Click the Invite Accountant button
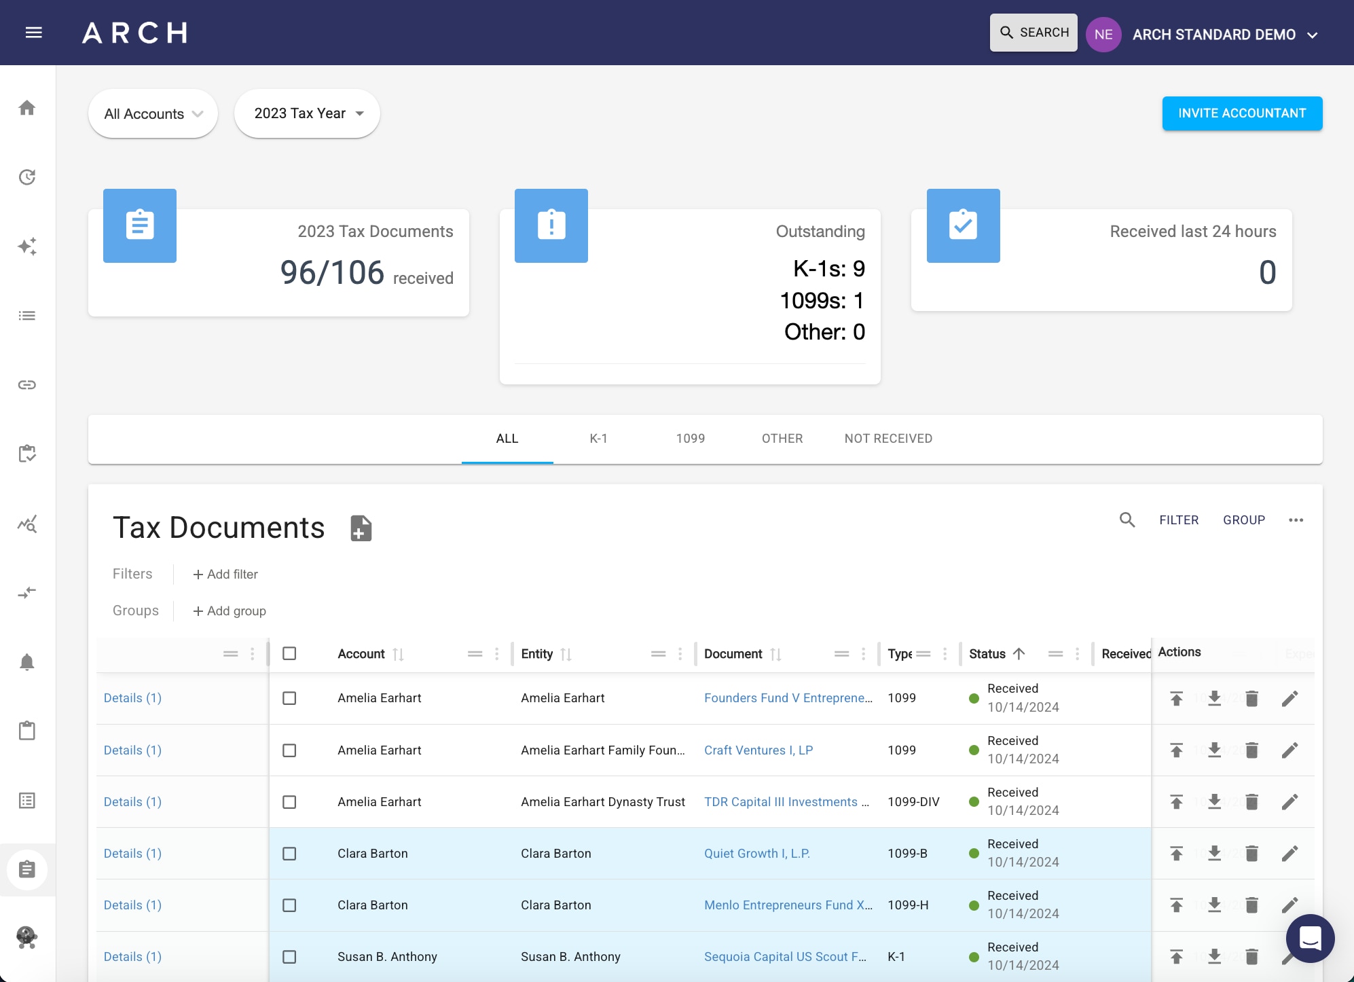1354x982 pixels. tap(1242, 113)
